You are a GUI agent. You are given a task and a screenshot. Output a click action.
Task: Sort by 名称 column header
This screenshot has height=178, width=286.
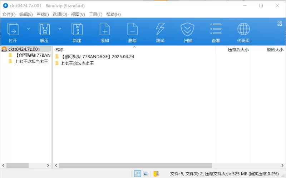tap(59, 50)
